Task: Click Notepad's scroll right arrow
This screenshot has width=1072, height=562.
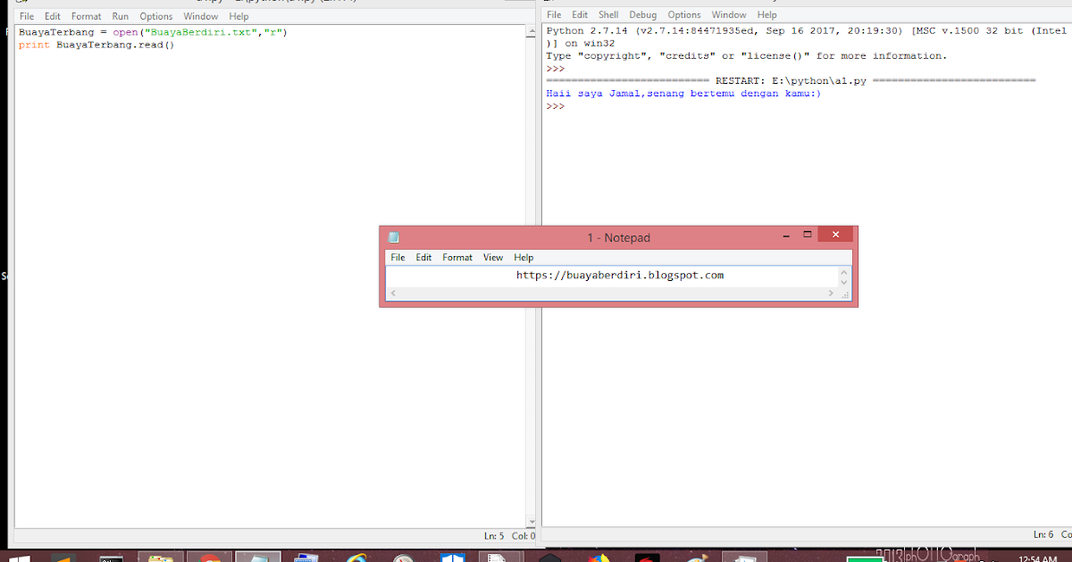Action: (x=833, y=293)
